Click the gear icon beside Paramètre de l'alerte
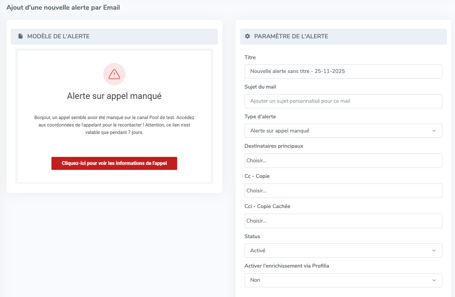The width and height of the screenshot is (455, 297). coord(247,36)
